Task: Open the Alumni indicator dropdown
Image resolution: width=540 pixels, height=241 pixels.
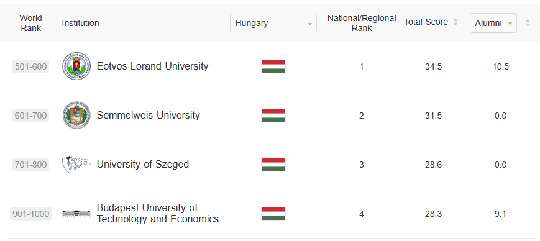Action: [493, 23]
